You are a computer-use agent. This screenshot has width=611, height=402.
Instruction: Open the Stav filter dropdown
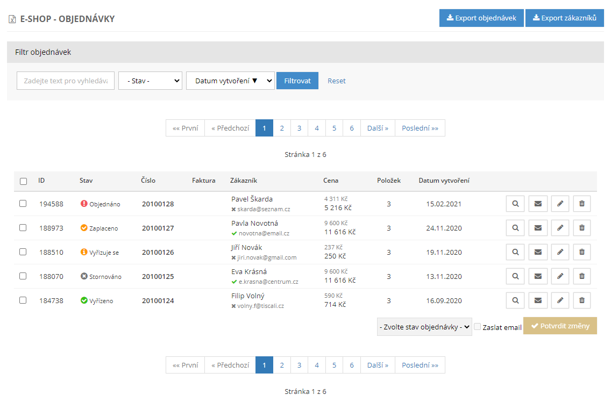pos(150,81)
